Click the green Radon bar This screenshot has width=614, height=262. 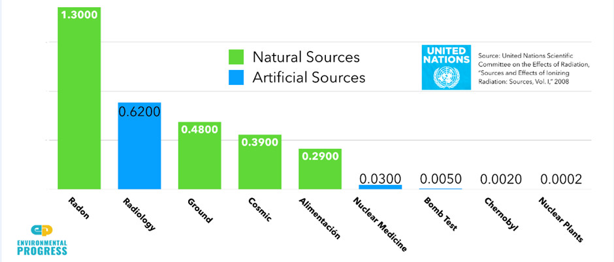(79, 105)
